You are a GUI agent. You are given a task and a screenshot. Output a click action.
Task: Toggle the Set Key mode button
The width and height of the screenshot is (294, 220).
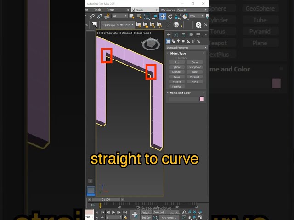coord(146,218)
